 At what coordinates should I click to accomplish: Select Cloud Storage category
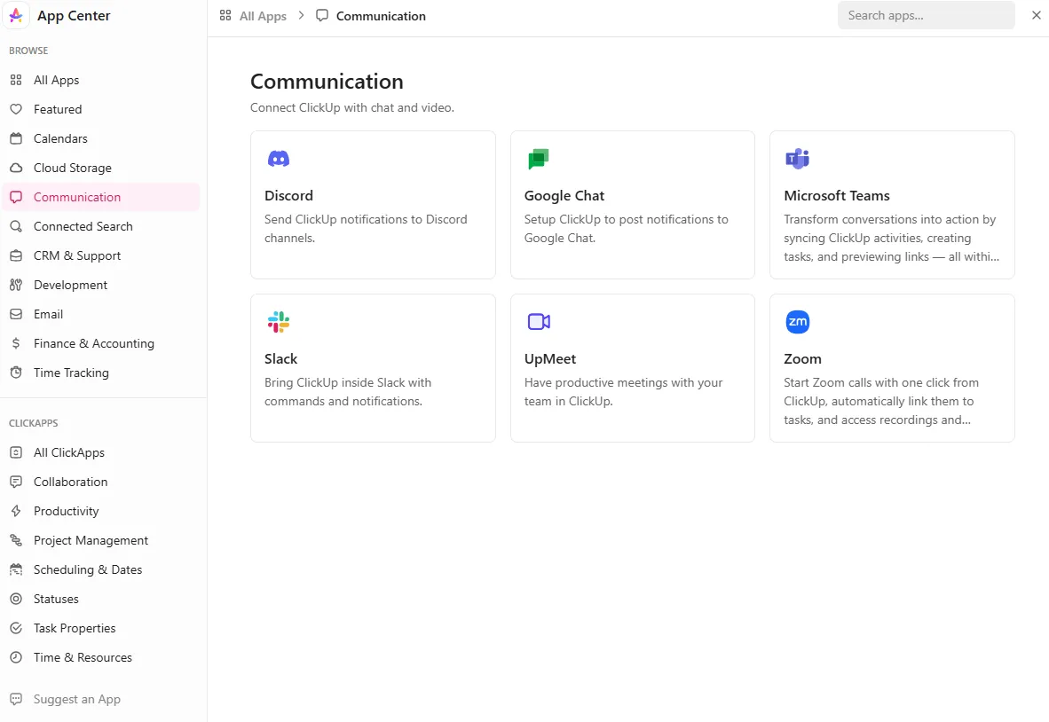[x=101, y=168]
